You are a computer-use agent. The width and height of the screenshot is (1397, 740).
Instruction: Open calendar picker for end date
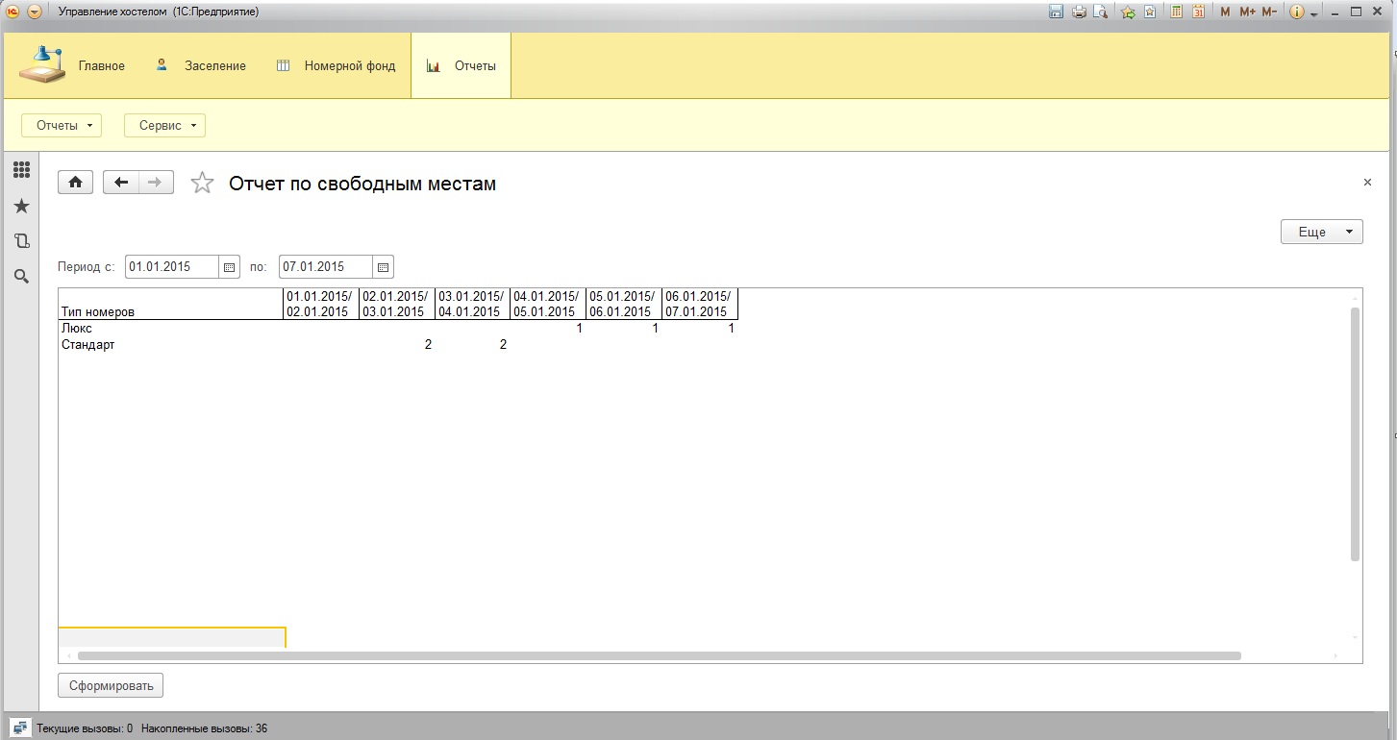tap(384, 267)
